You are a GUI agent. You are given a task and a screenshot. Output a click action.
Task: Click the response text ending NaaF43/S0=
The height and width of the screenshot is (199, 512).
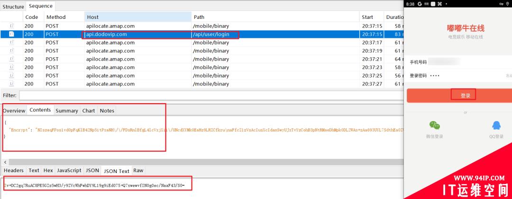click(x=94, y=185)
